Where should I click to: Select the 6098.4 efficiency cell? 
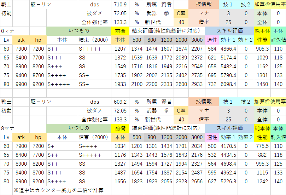point(228,84)
